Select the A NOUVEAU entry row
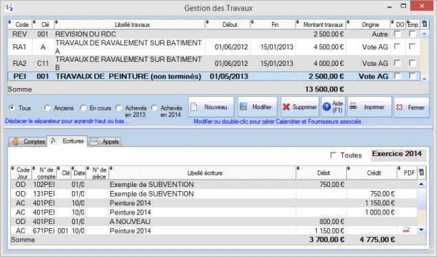 click(x=214, y=221)
